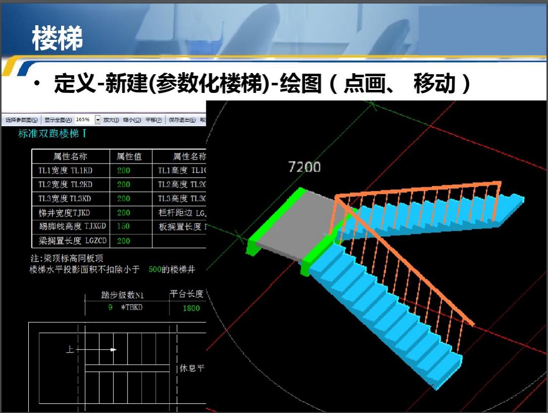Open the zoom percentage dropdown arrow
This screenshot has height=413, width=548.
pyautogui.click(x=98, y=120)
